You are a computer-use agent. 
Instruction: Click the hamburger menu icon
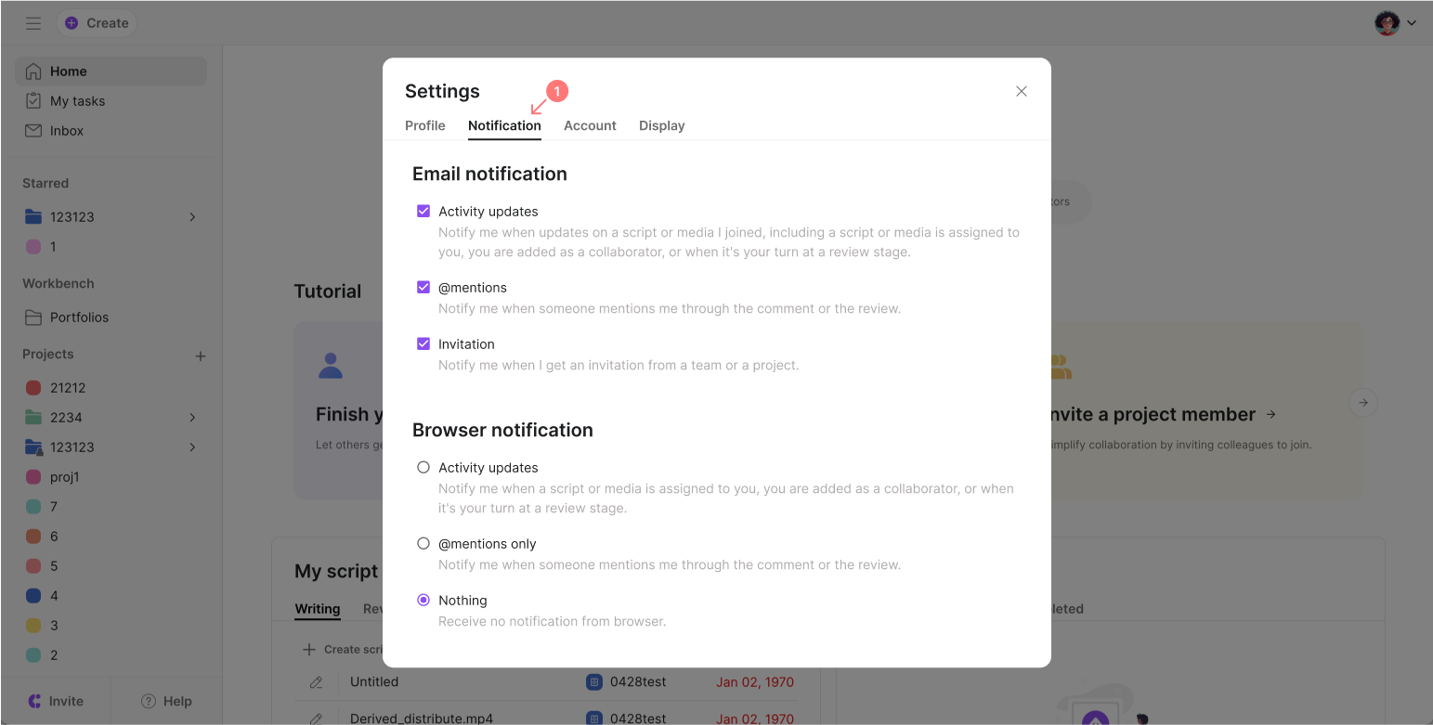[x=33, y=23]
